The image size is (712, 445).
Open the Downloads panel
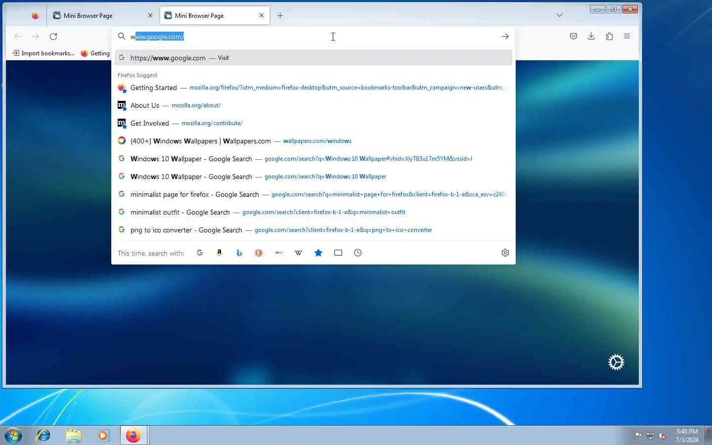pos(591,36)
